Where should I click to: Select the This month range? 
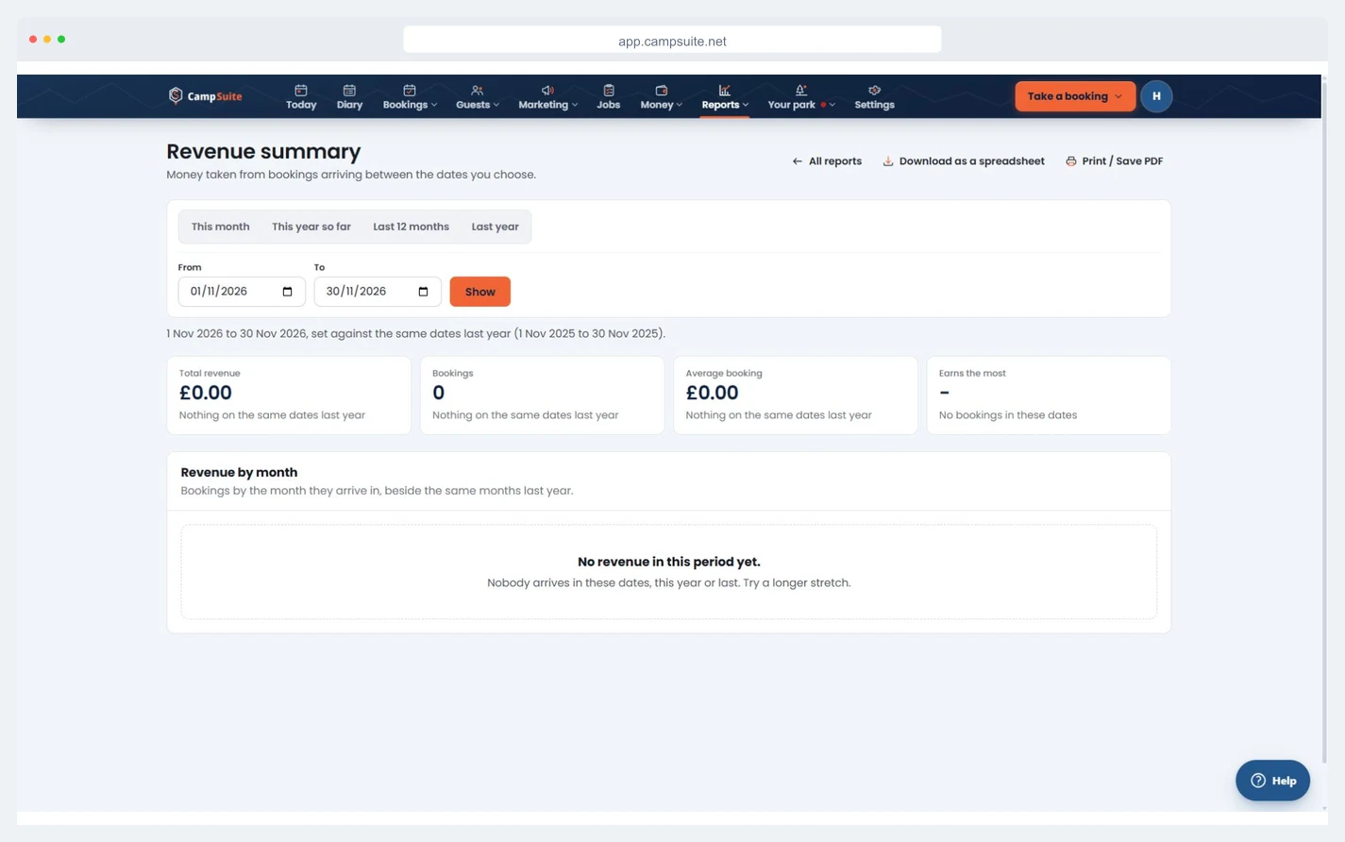(x=220, y=227)
